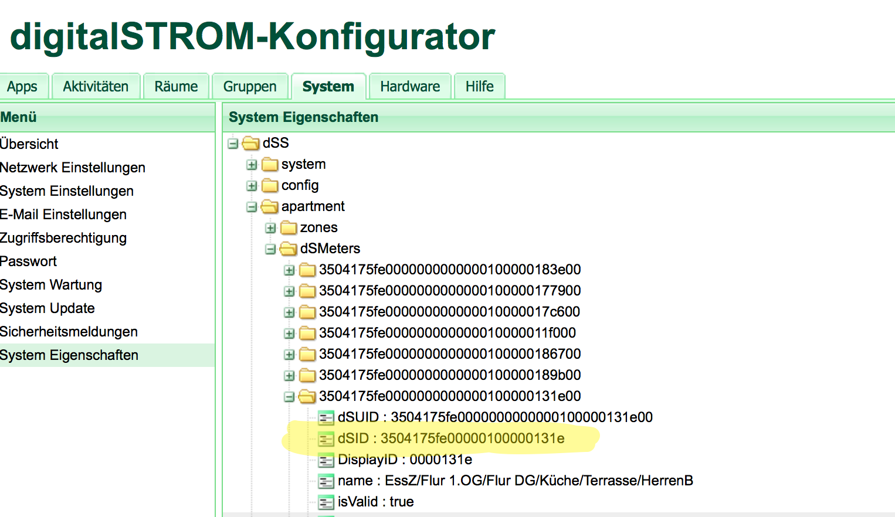Screen dimensions: 895x517
Task: Click folder icon for meter ending 186700
Action: (x=307, y=354)
